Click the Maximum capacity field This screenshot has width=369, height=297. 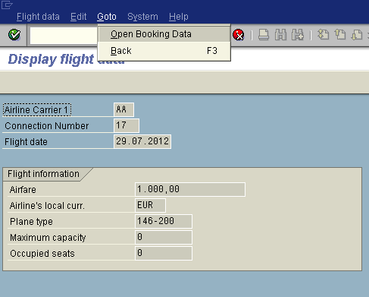pos(164,237)
